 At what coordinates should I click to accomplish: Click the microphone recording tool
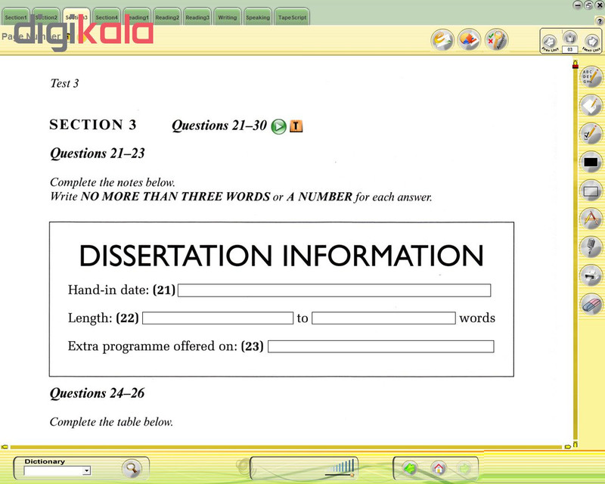click(591, 247)
